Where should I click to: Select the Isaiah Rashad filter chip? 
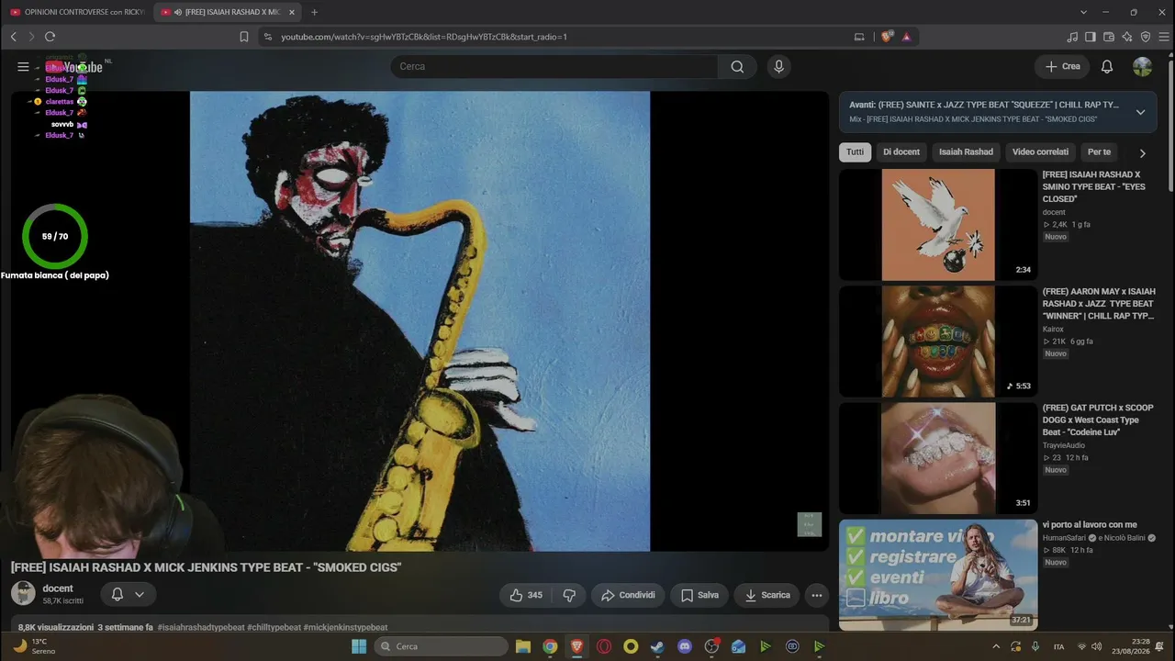(966, 152)
